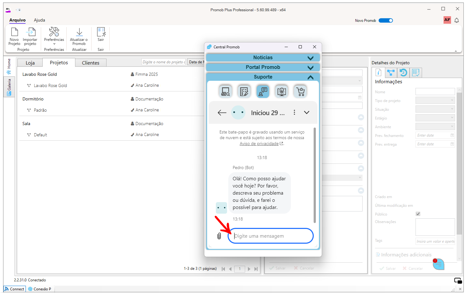
Task: Toggle the Público checkbox
Action: coord(418,214)
